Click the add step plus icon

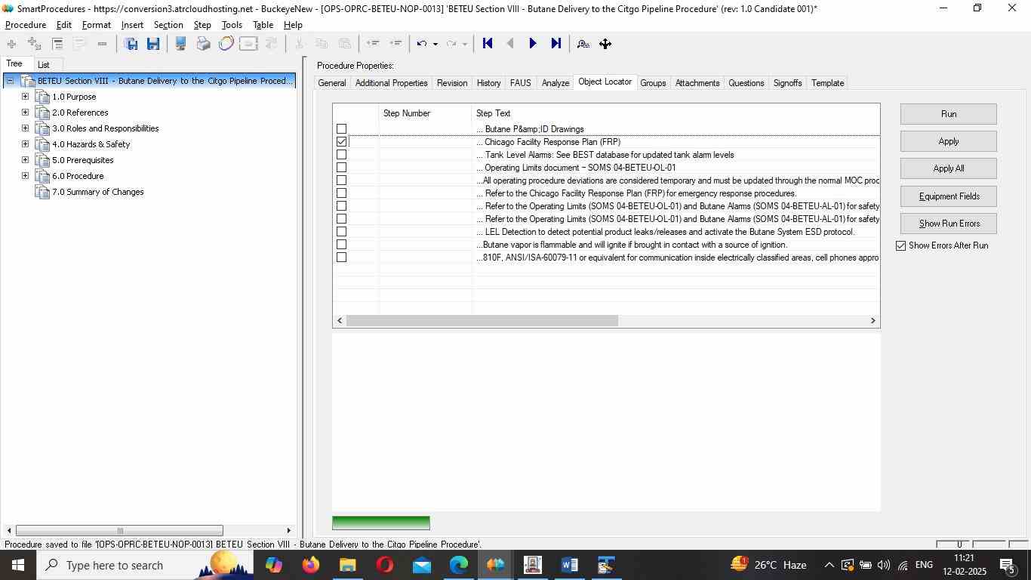11,44
